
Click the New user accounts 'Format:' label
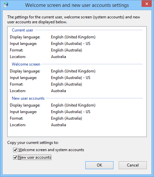tap(16, 118)
